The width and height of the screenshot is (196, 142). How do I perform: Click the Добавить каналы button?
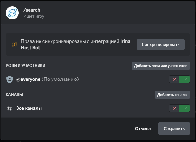coord(172,95)
